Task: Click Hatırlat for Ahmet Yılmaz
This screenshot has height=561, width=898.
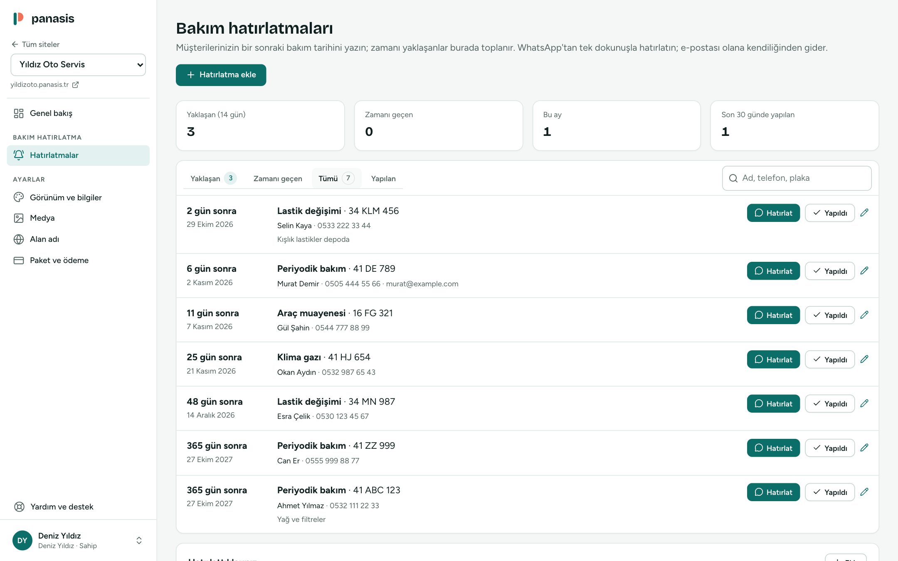Action: pyautogui.click(x=773, y=492)
